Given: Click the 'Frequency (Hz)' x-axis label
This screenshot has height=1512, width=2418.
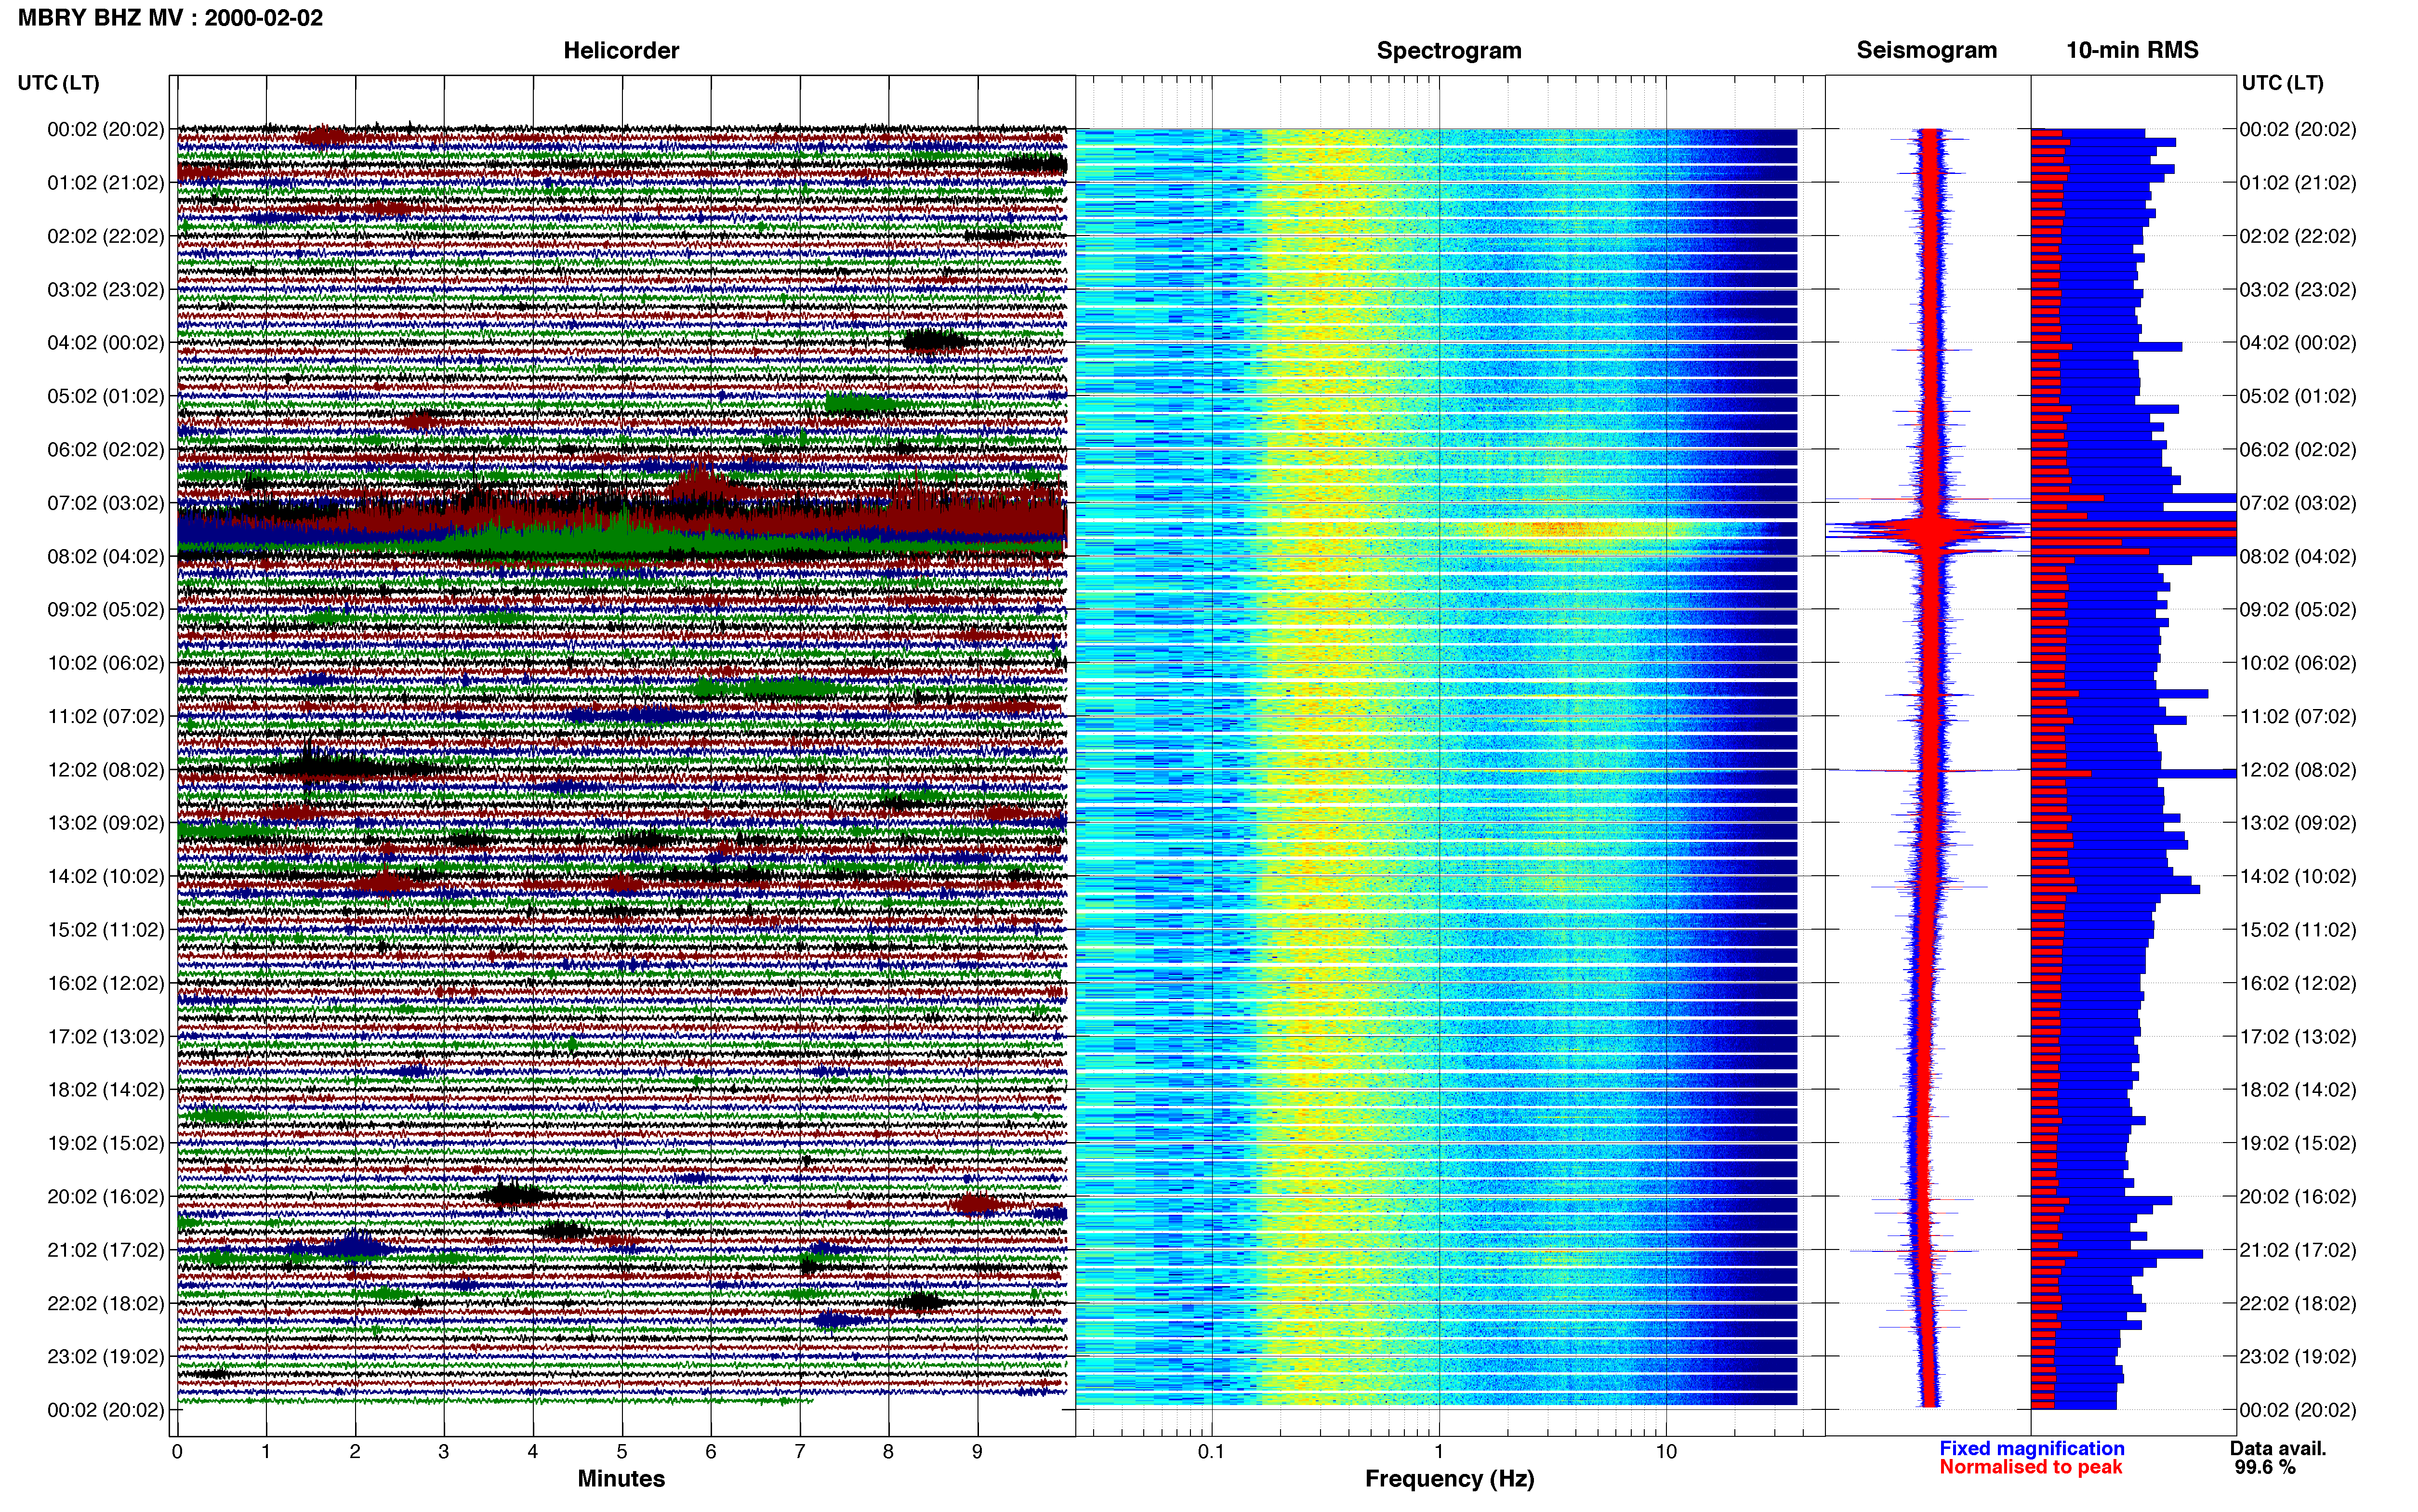Looking at the screenshot, I should (x=1449, y=1479).
